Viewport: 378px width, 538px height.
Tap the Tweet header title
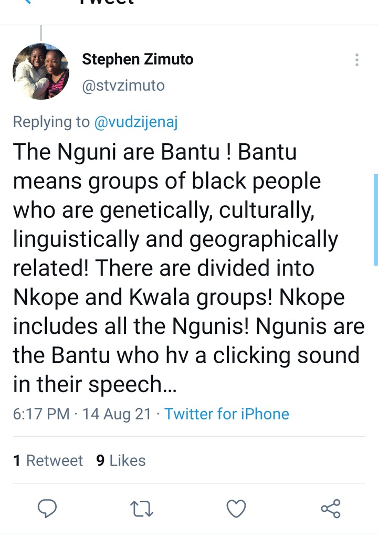[107, 2]
